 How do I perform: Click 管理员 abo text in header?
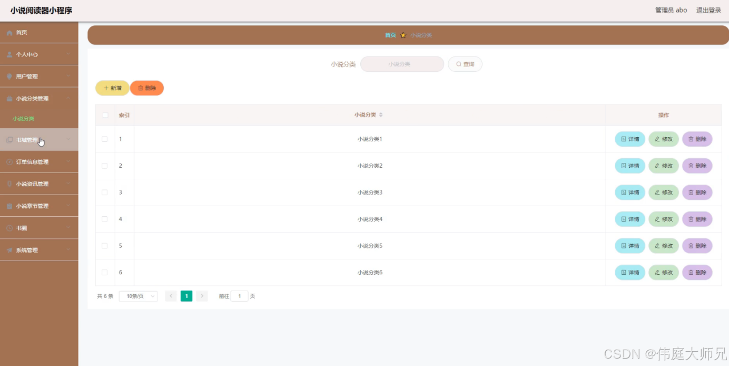point(671,10)
